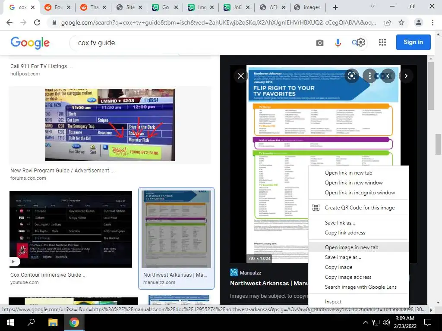Activate Google Lens on preview image
This screenshot has width=442, height=331.
point(351,76)
